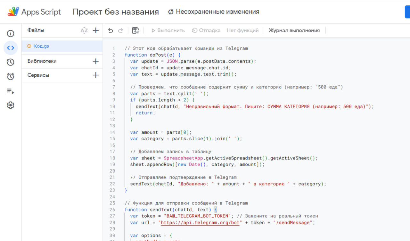The width and height of the screenshot is (410, 241).
Task: Click the Сервисы section label
Action: click(x=38, y=75)
